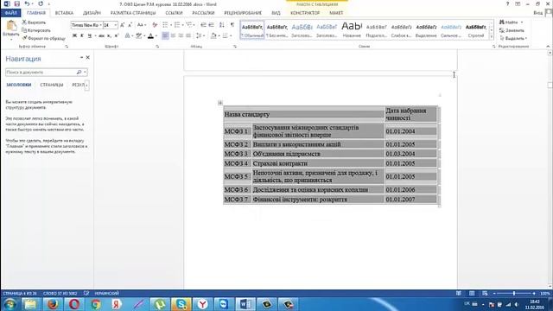Click navigation search field
Viewport: 553px width, 311px height.
click(41, 73)
